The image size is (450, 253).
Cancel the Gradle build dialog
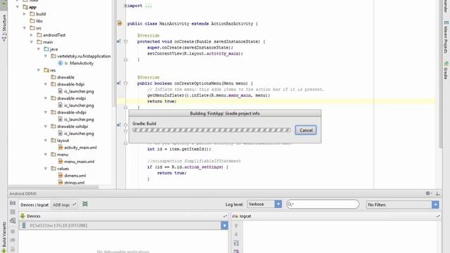[306, 130]
